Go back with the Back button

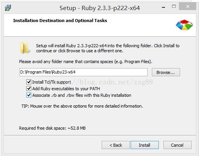116,145
